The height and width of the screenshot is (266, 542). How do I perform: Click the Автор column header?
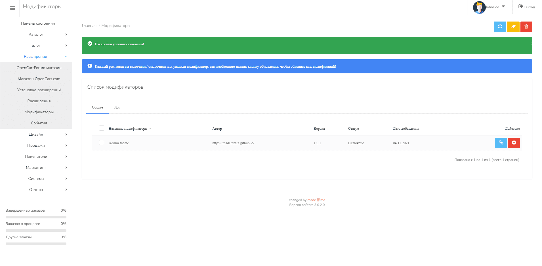[x=217, y=129]
